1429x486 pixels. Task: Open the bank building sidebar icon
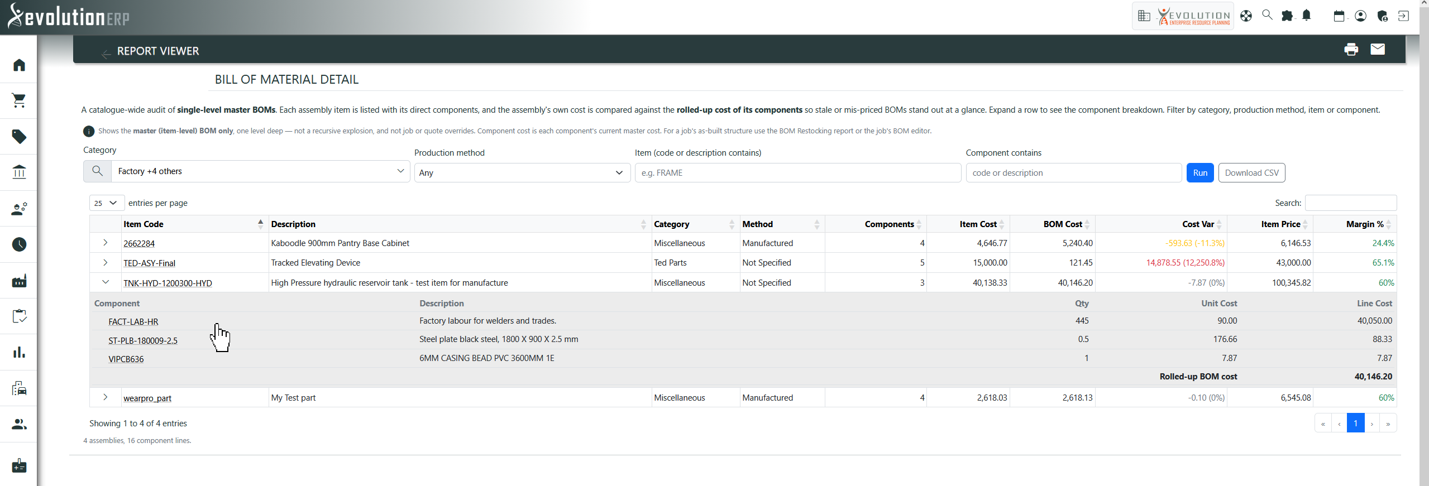pos(19,172)
